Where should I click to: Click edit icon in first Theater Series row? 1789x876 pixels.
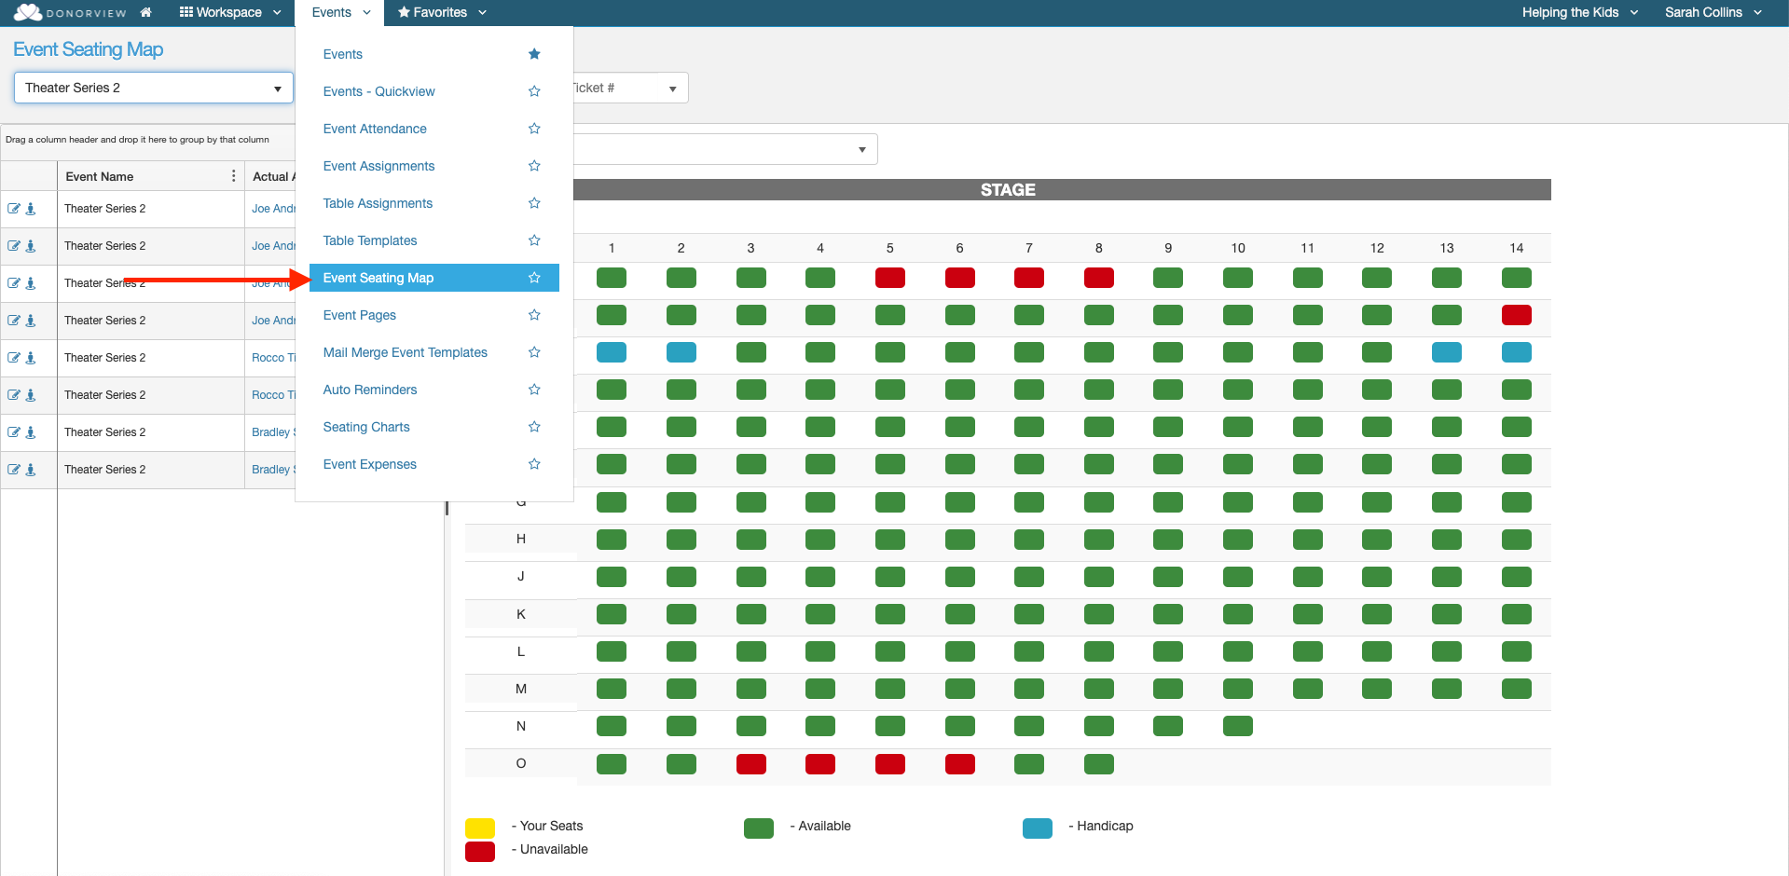(x=14, y=209)
